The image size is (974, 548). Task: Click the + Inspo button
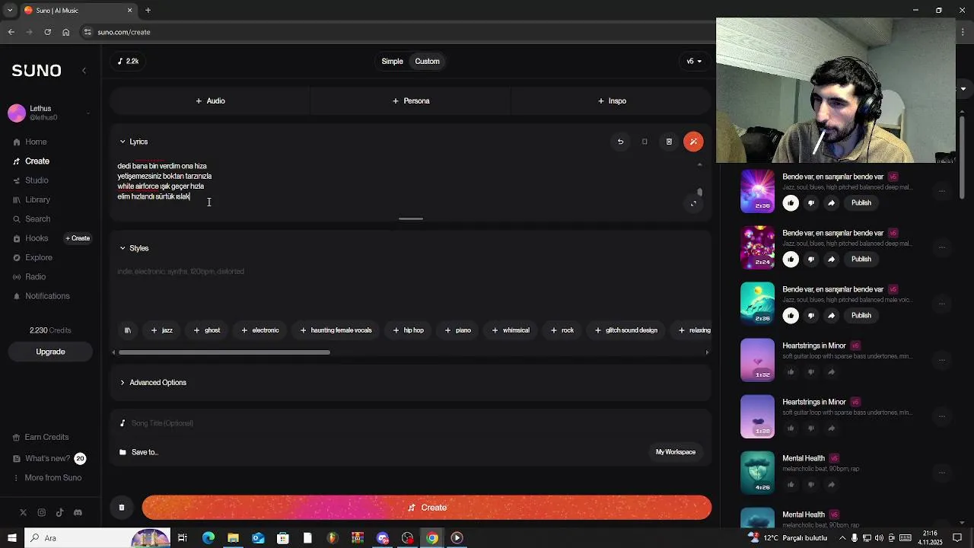(x=612, y=100)
